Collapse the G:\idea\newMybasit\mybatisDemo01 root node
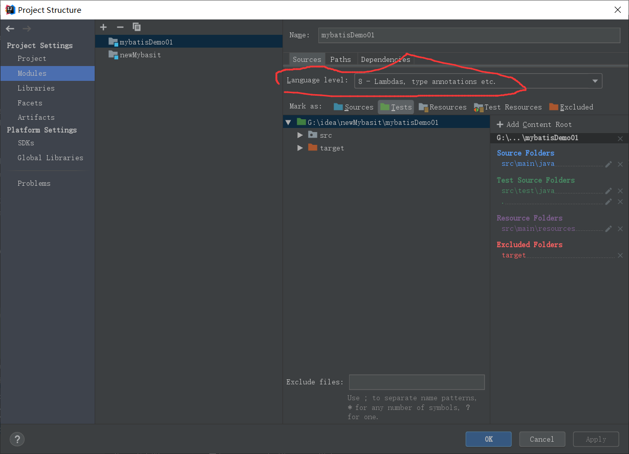The image size is (629, 454). (x=288, y=122)
